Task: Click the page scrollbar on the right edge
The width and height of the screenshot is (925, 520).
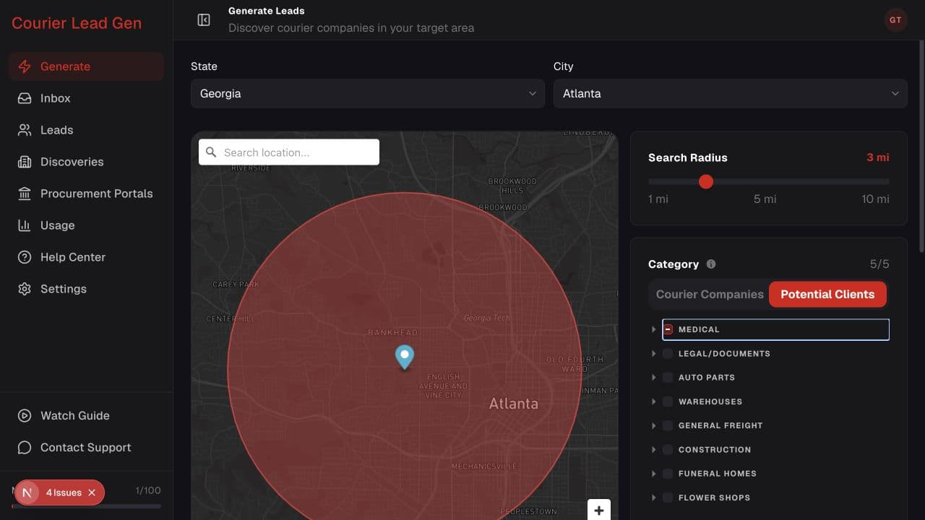Action: point(921,147)
